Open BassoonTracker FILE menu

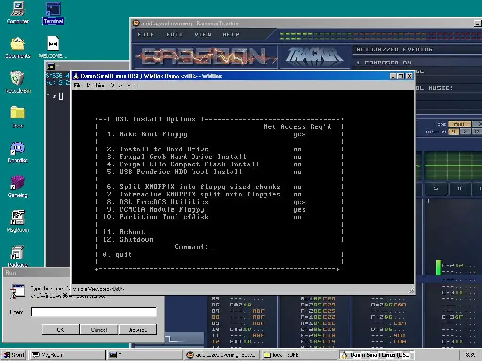[x=146, y=35]
